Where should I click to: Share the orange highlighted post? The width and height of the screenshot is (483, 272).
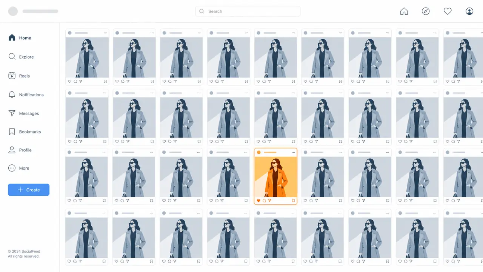pos(269,201)
